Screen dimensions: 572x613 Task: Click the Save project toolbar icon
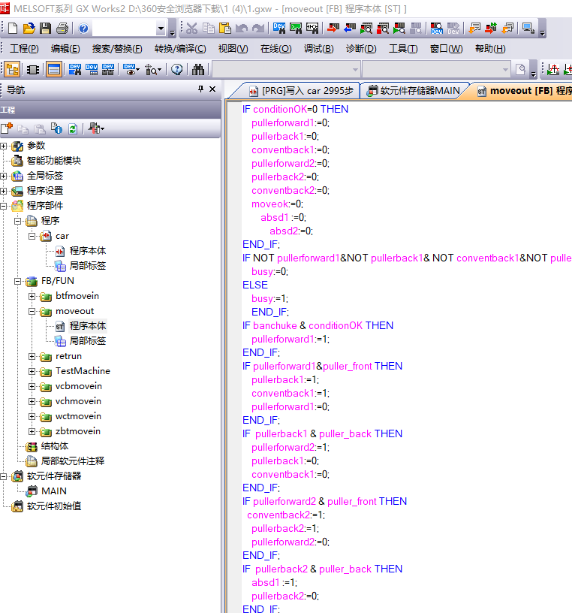pyautogui.click(x=45, y=29)
